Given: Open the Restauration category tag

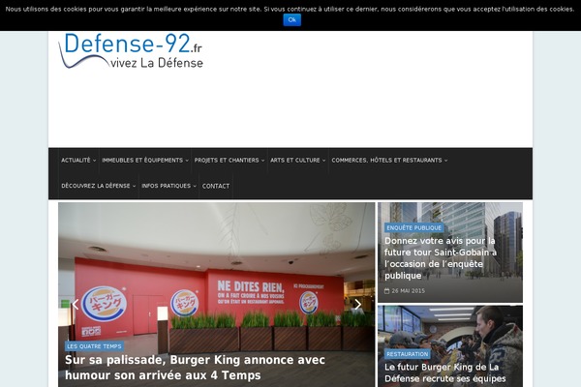Looking at the screenshot, I should coord(408,354).
